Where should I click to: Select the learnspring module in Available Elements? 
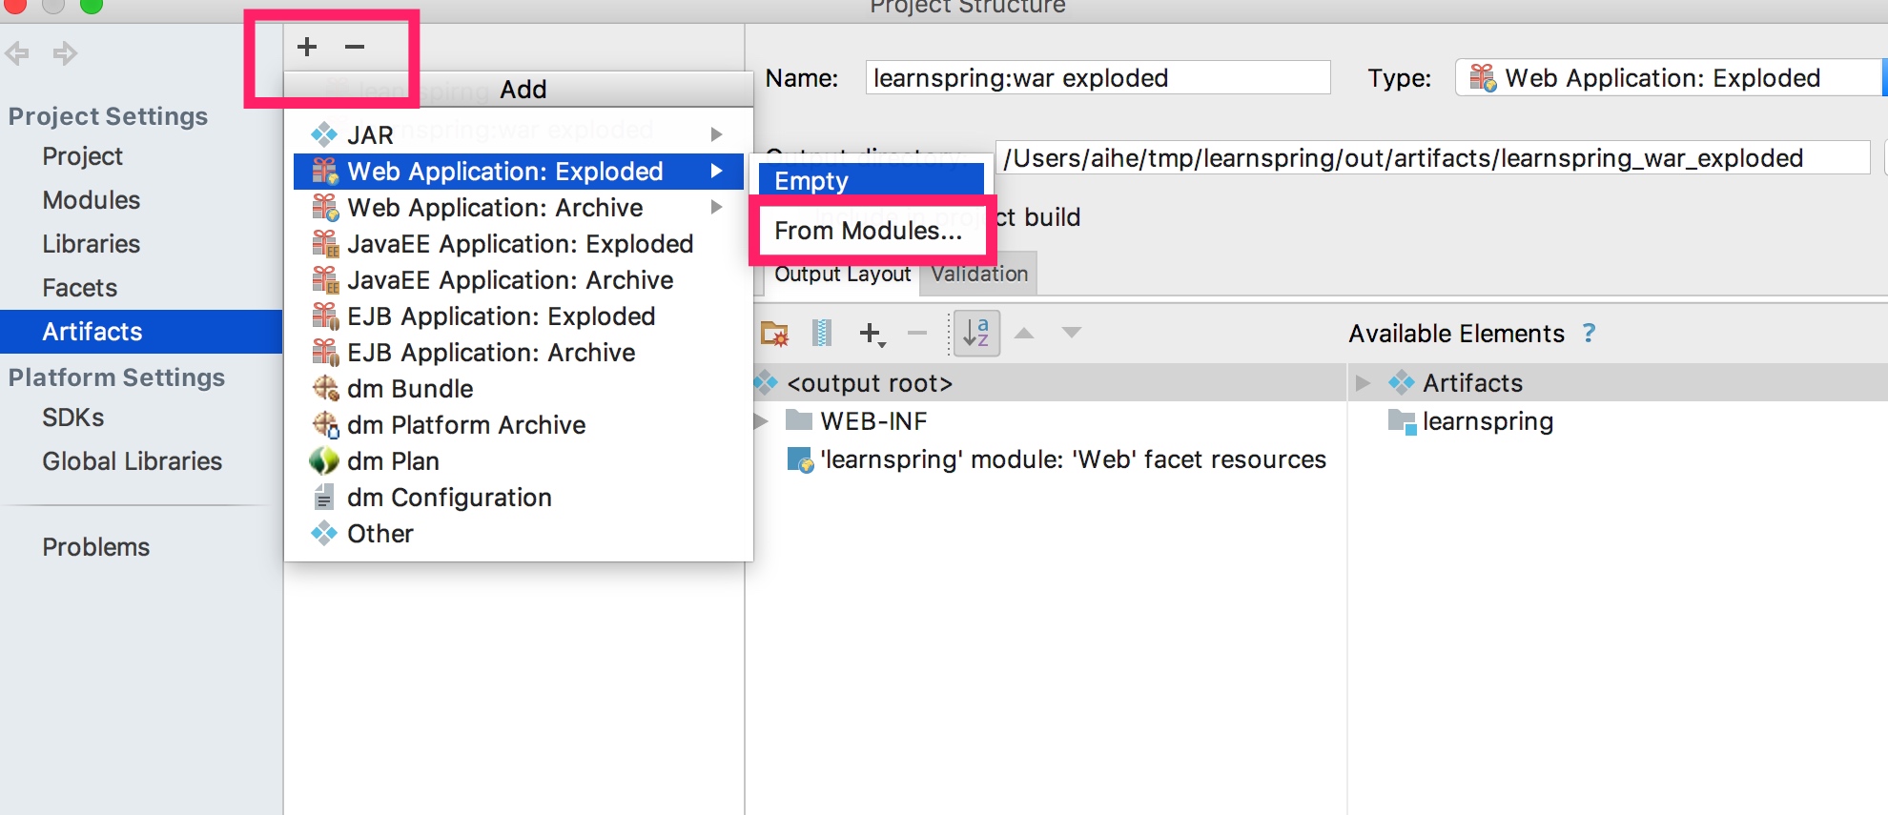click(1488, 421)
